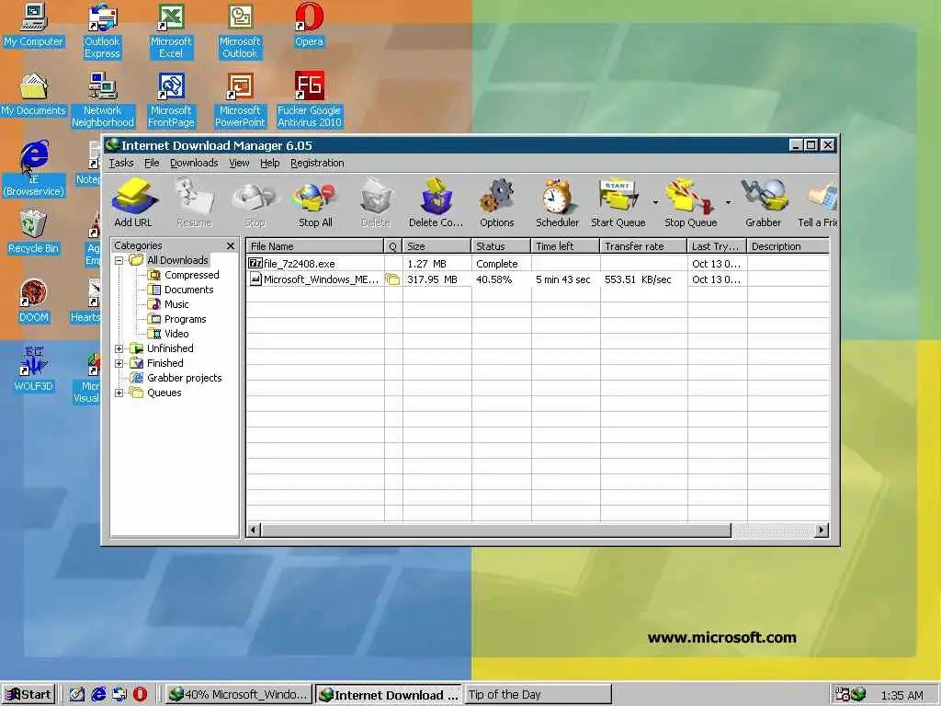Open the Registration menu

[x=317, y=163]
